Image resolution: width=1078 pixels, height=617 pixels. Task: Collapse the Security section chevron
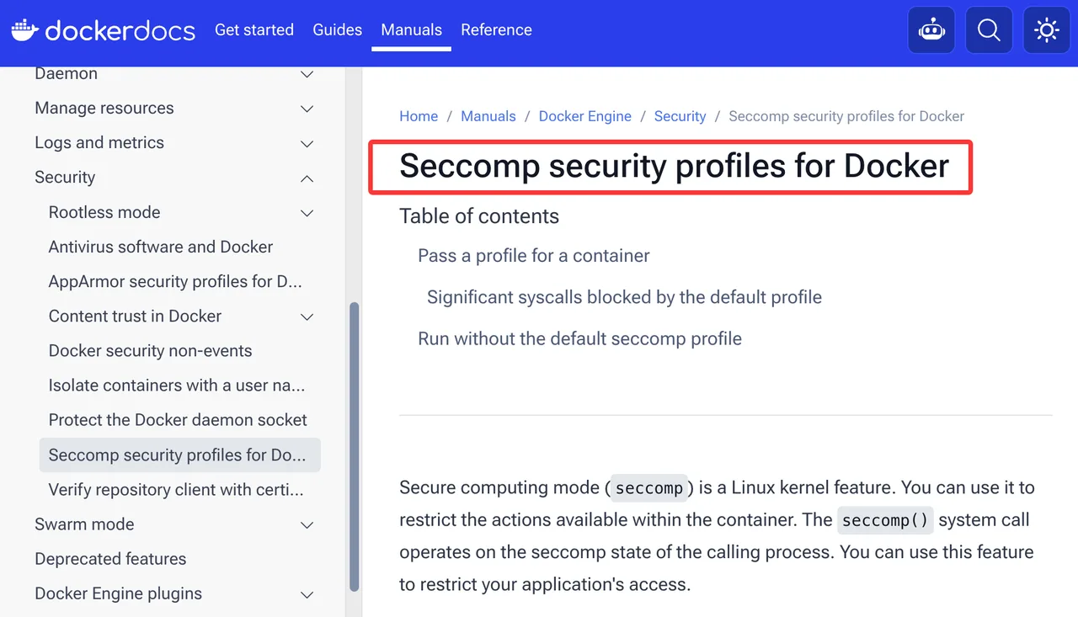[307, 178]
